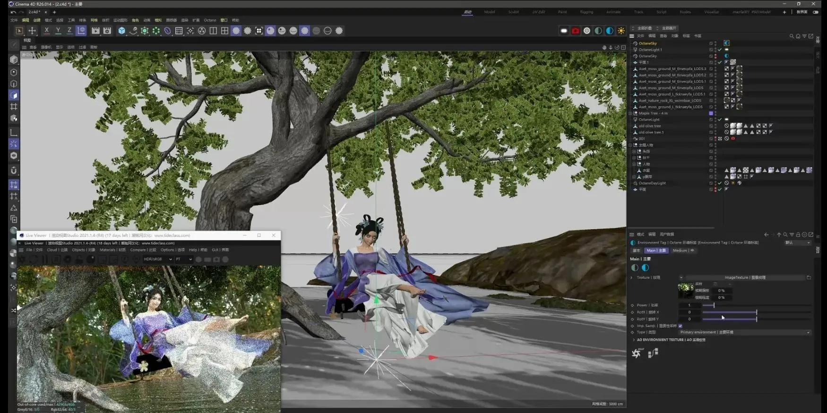This screenshot has height=413, width=827.
Task: Toggle the OctaneDayLight enable checkmark
Action: (x=720, y=183)
